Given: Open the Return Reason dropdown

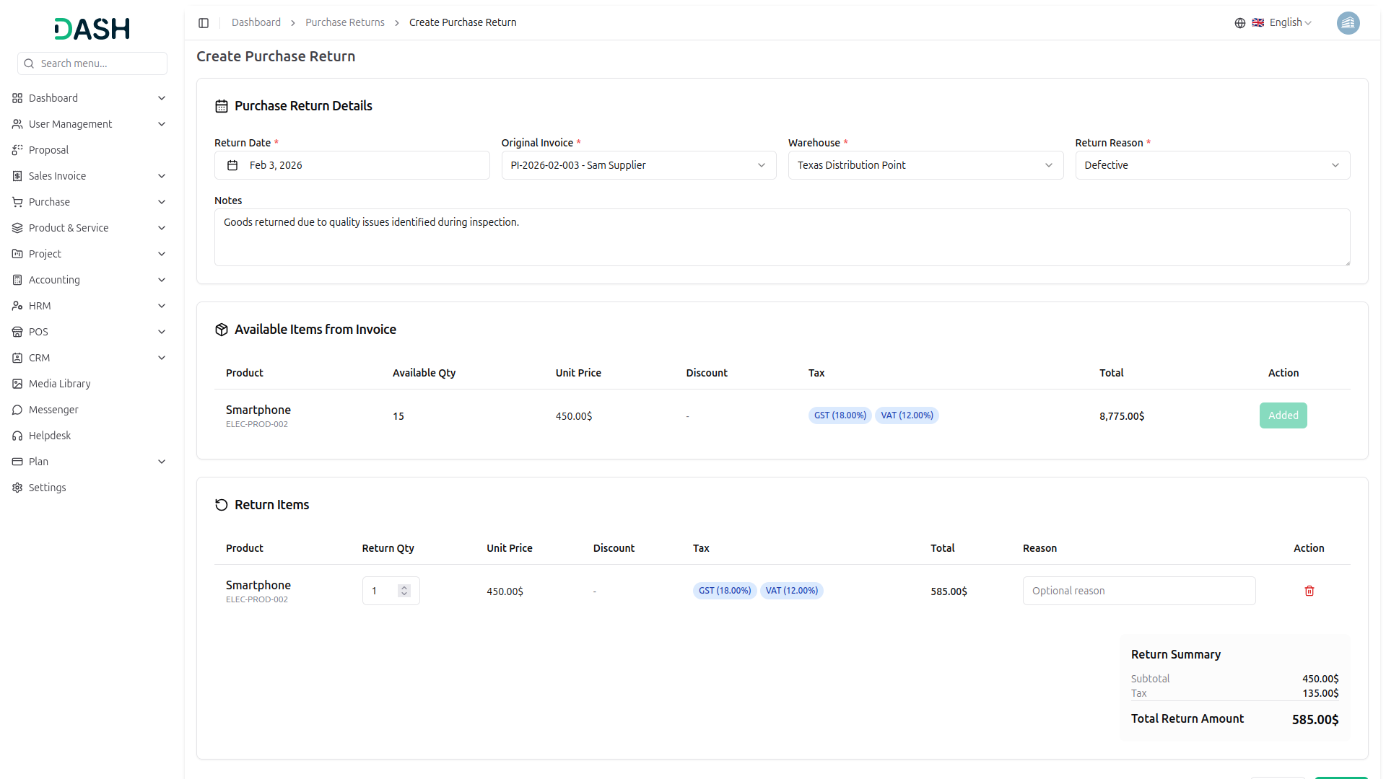Looking at the screenshot, I should point(1212,165).
